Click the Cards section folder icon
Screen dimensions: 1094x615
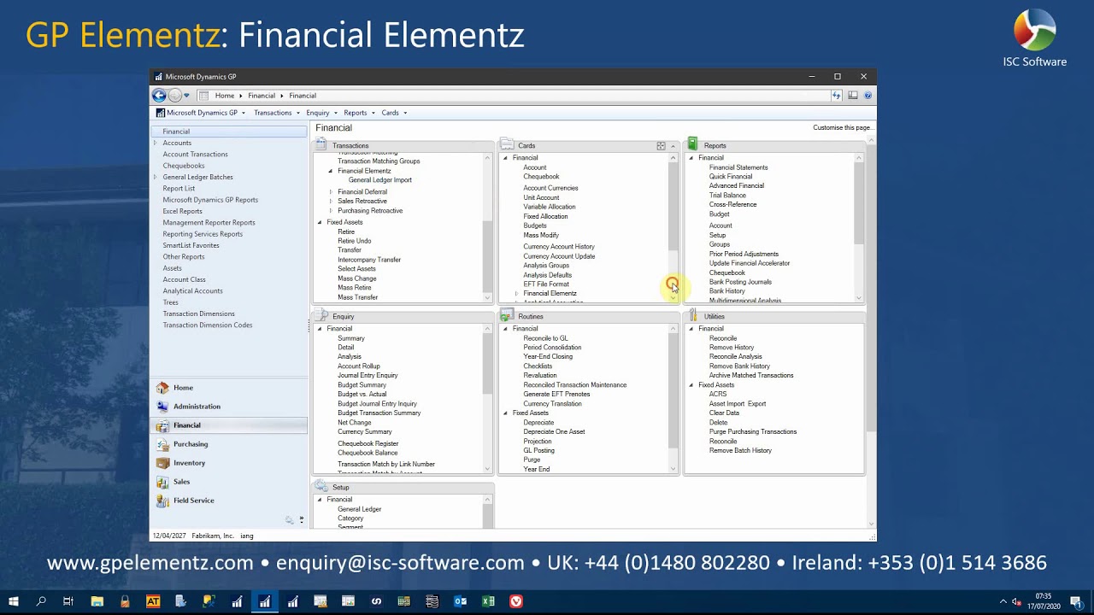point(507,145)
